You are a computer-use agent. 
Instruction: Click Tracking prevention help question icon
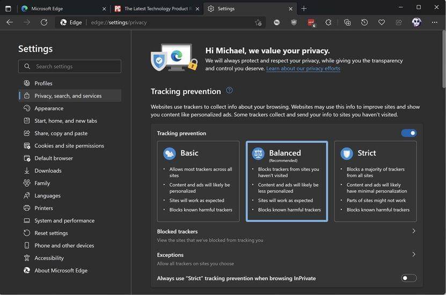tap(229, 91)
